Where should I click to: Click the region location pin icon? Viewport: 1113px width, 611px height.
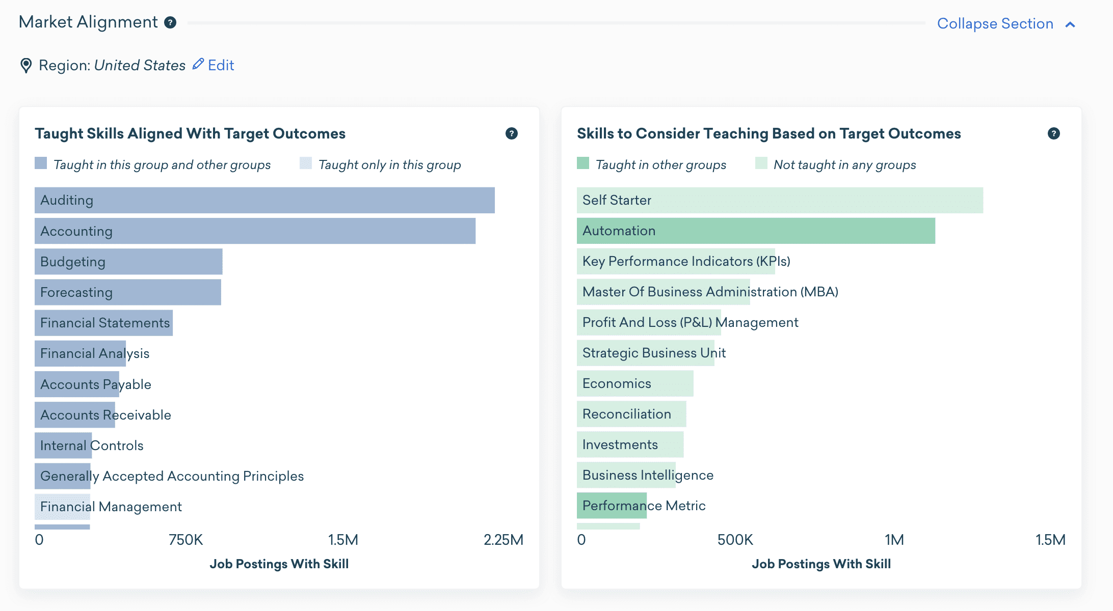click(25, 65)
